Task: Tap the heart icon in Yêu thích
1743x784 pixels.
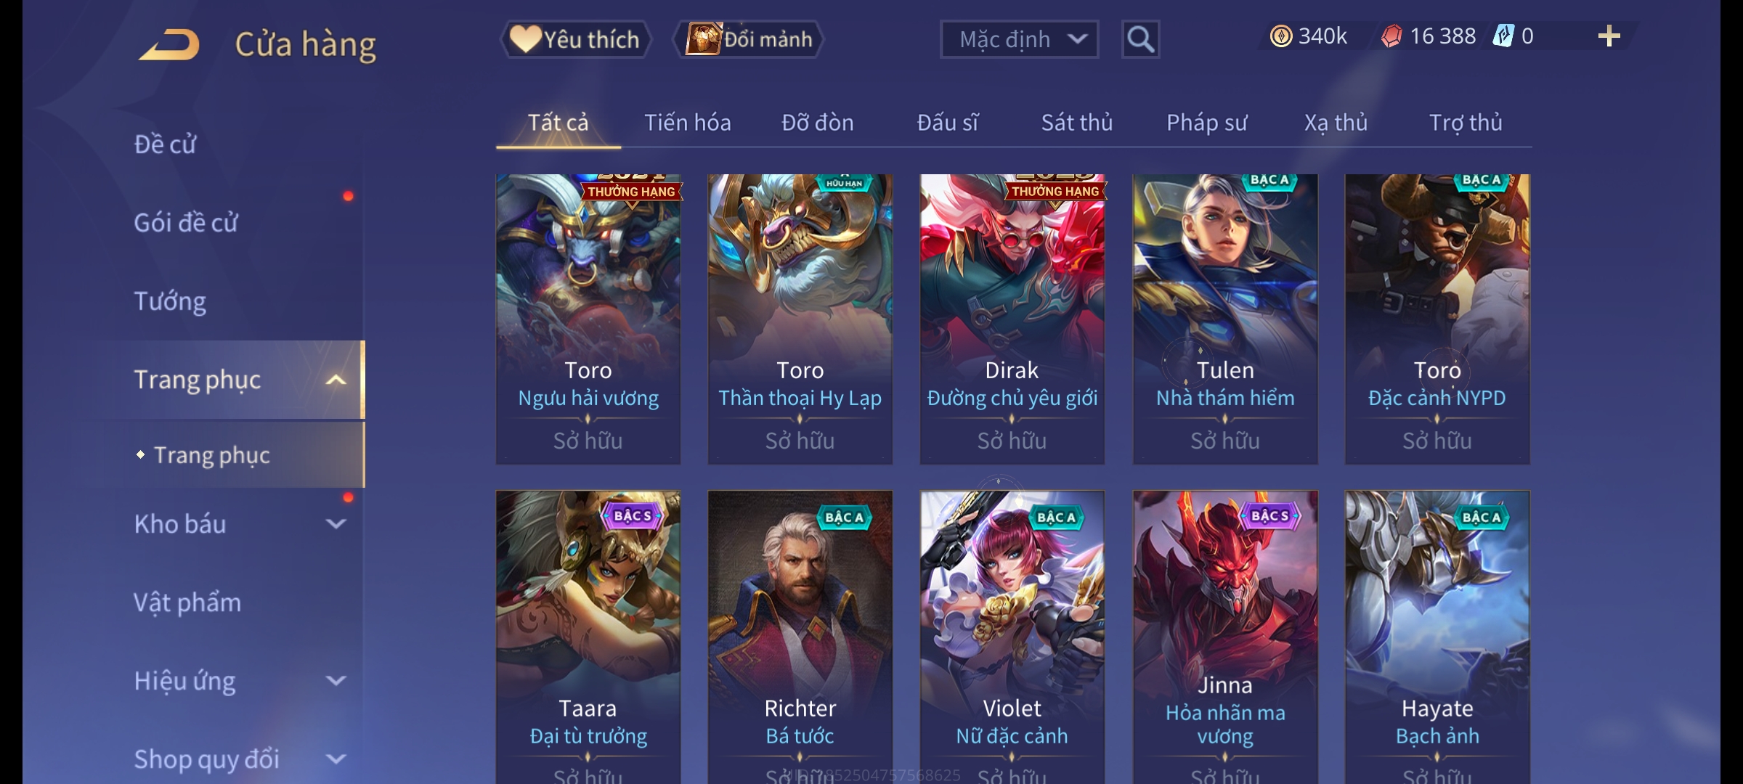Action: tap(524, 39)
